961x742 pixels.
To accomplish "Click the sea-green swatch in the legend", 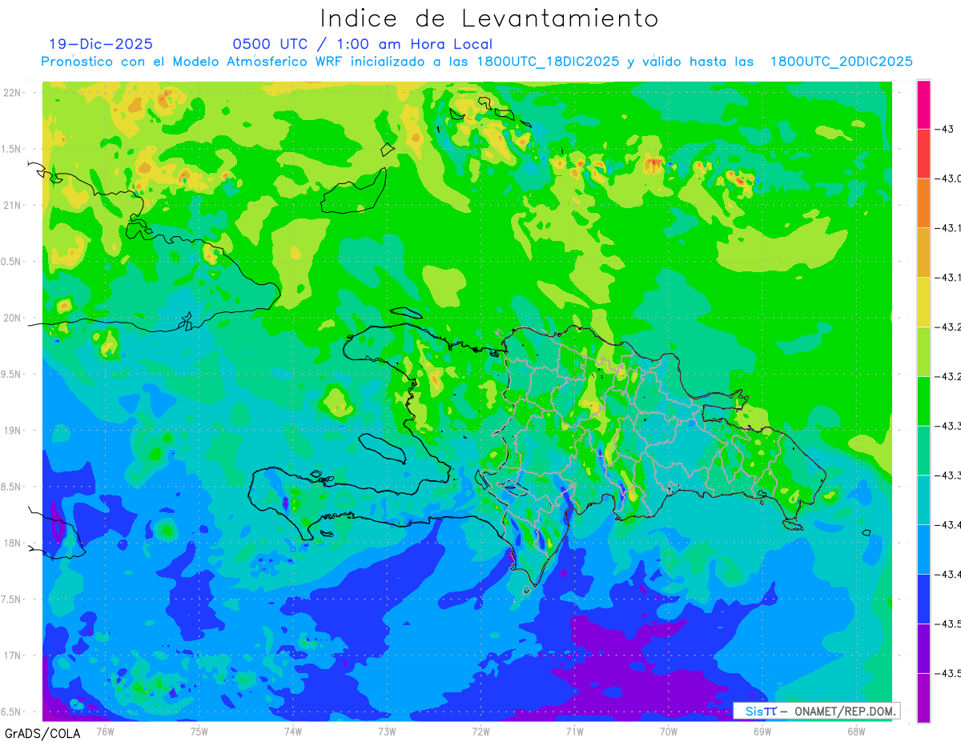I will point(923,450).
